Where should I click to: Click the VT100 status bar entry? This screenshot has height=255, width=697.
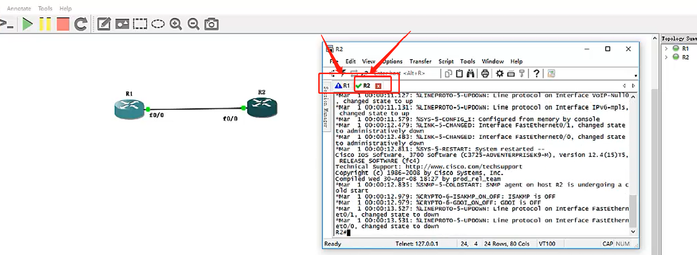click(547, 244)
